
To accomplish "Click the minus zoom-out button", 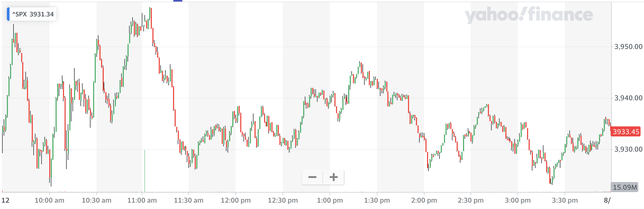I will [x=312, y=177].
